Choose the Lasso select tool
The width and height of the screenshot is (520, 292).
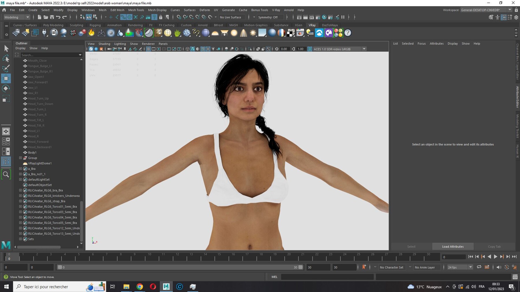tap(6, 59)
